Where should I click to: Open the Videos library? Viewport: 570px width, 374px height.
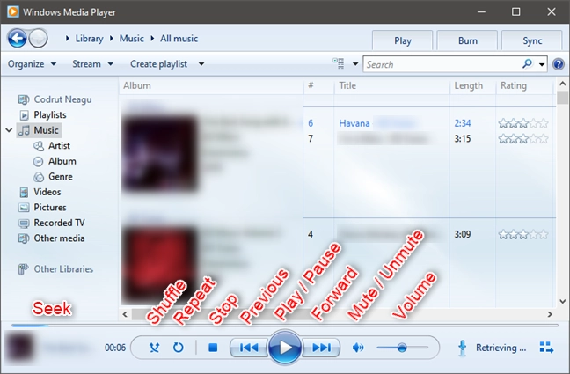pos(40,192)
